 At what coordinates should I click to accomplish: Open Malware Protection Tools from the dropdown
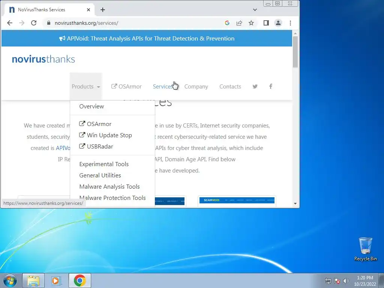pos(112,198)
